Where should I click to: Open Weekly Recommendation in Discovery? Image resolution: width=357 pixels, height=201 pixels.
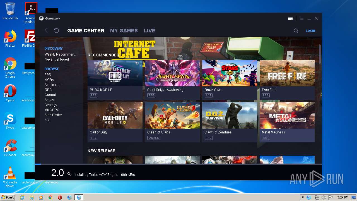61,54
